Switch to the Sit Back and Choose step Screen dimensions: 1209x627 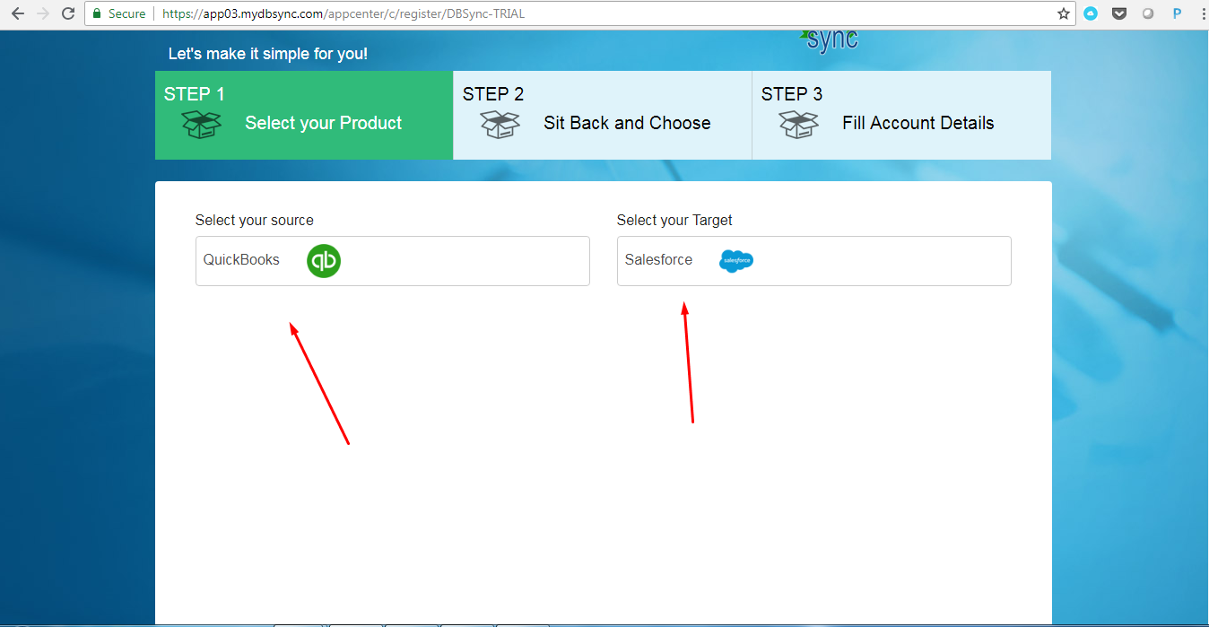point(603,115)
